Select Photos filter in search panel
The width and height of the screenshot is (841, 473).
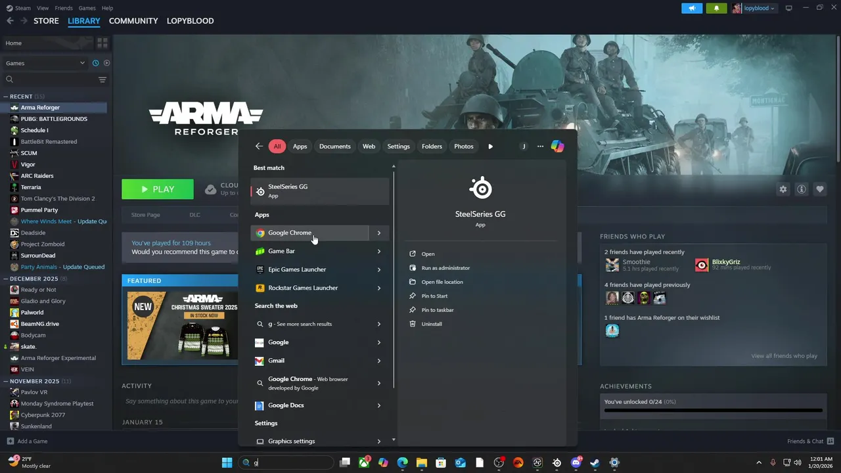pyautogui.click(x=463, y=146)
